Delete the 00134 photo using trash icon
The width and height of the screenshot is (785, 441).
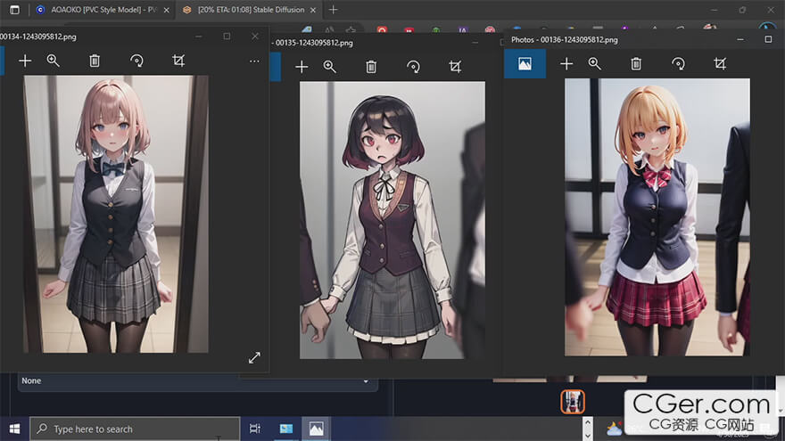point(95,61)
